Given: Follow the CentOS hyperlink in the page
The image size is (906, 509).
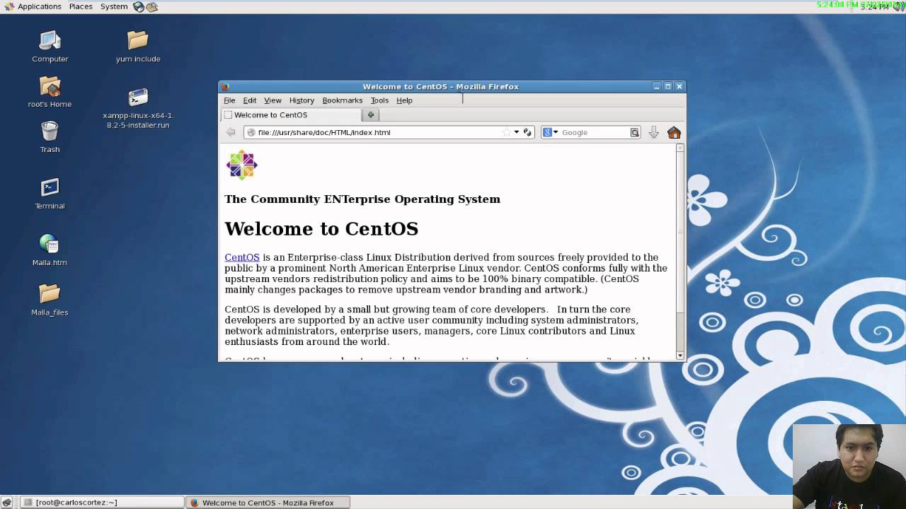Looking at the screenshot, I should tap(242, 257).
